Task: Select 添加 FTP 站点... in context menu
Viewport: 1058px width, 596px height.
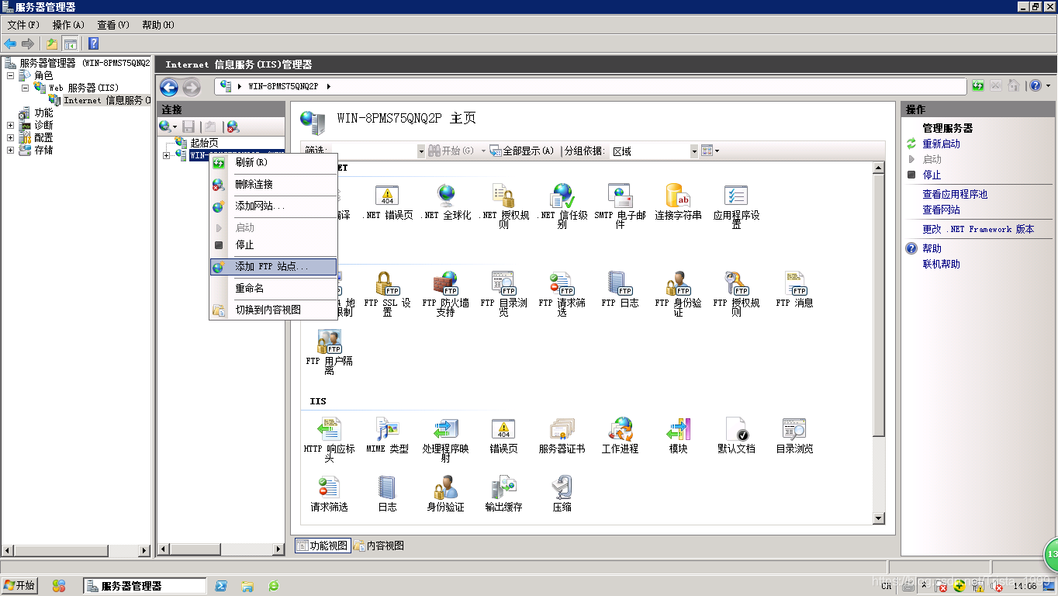Action: tap(273, 266)
